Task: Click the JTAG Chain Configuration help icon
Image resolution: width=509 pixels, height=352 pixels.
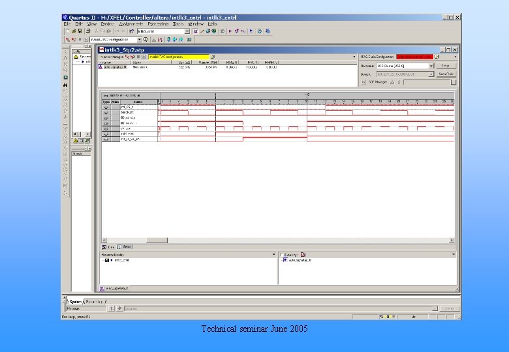Action: tap(437, 57)
